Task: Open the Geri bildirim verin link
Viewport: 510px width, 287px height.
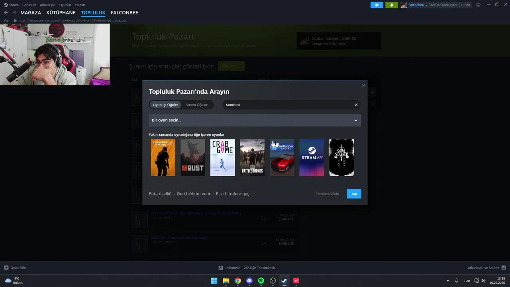Action: tap(194, 194)
